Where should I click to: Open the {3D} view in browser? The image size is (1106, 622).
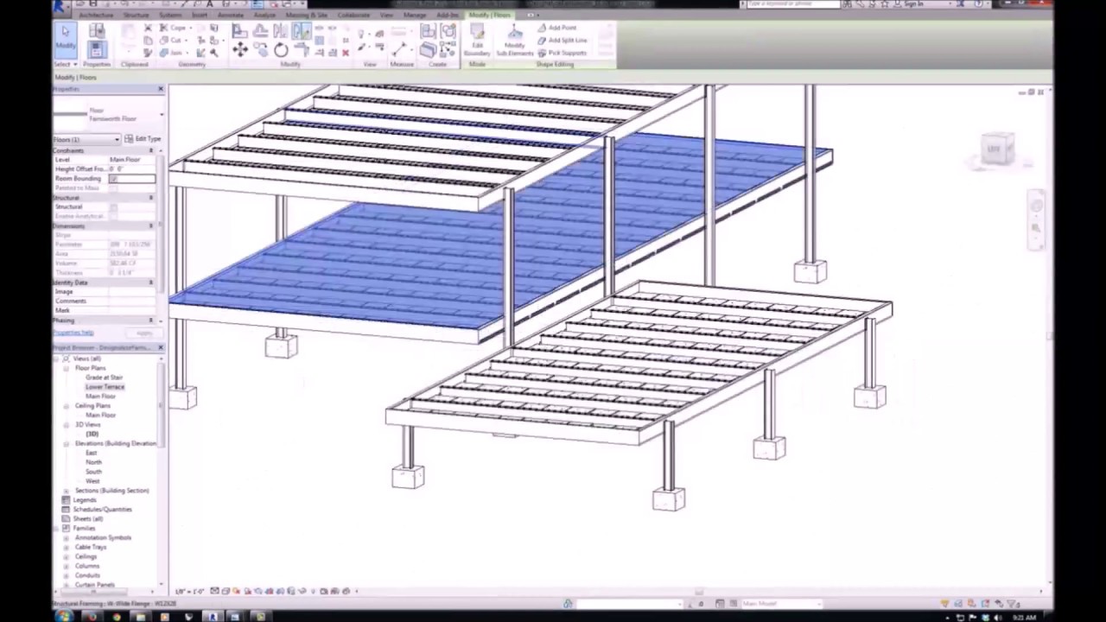coord(92,434)
